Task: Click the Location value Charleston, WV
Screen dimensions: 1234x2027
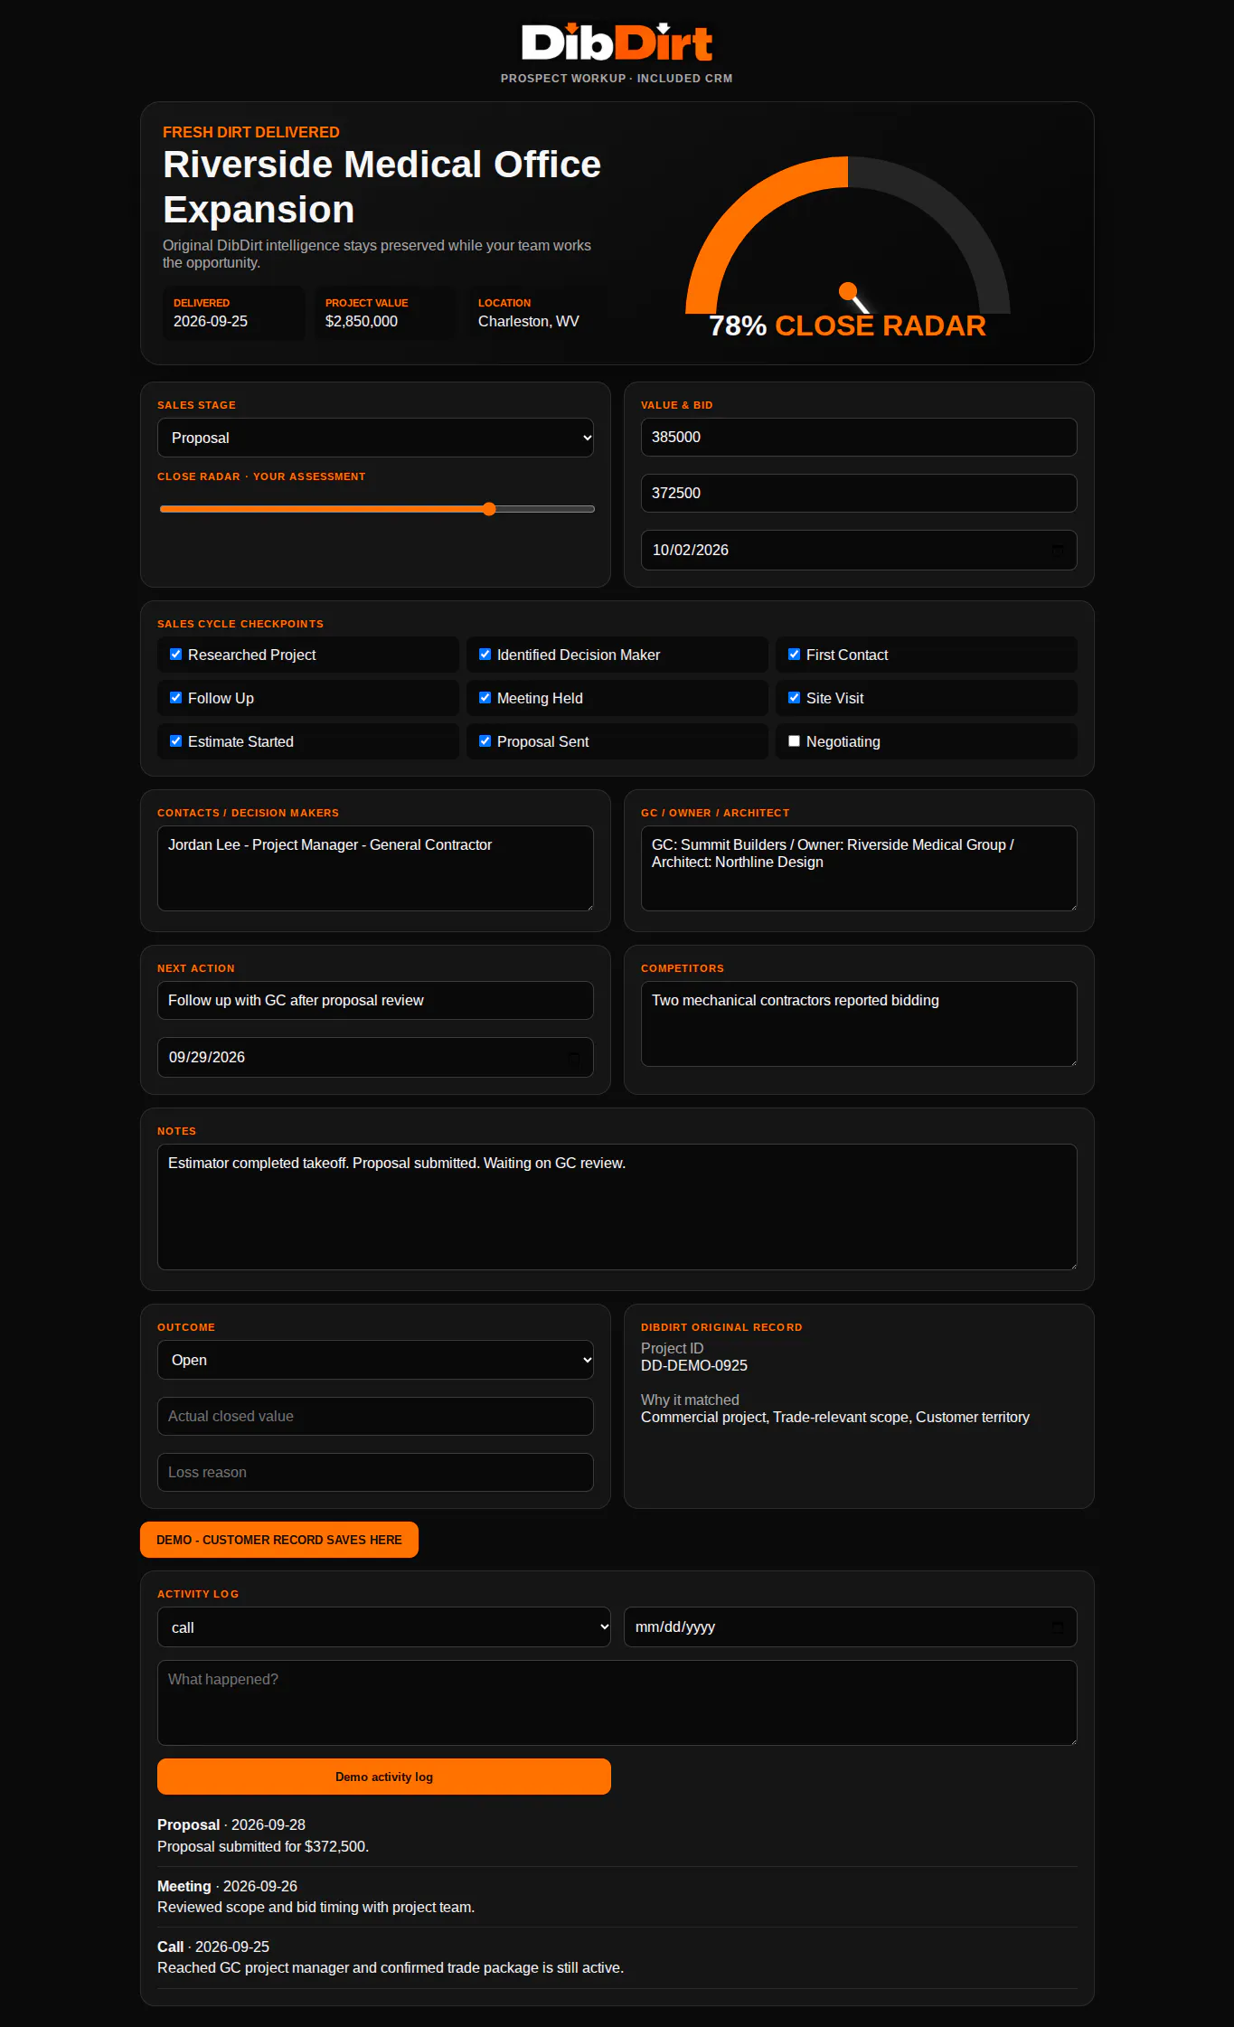Action: (529, 322)
